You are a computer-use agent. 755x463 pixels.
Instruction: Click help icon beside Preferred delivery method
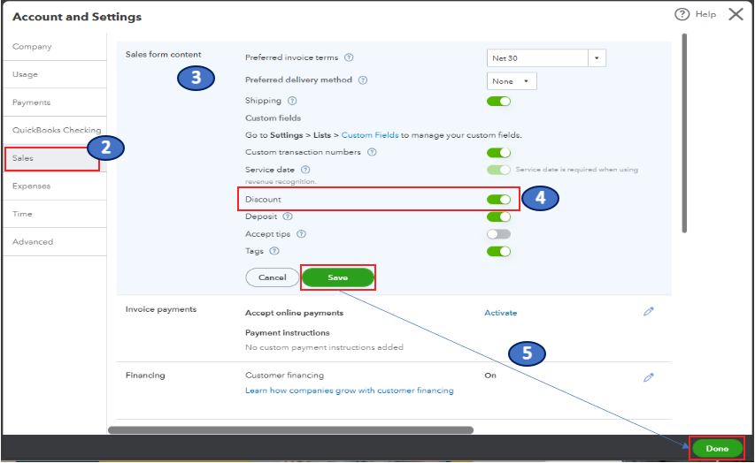coord(363,80)
